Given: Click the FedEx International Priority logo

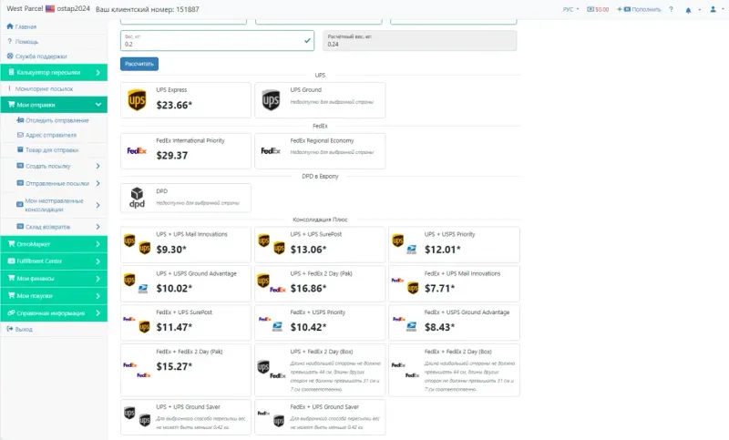Looking at the screenshot, I should (x=137, y=150).
